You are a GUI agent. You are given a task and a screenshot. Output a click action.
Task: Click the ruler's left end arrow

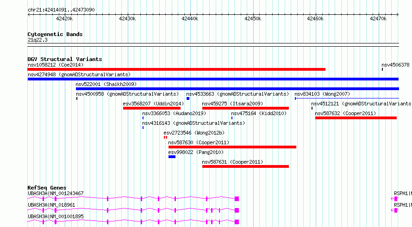(29, 15)
